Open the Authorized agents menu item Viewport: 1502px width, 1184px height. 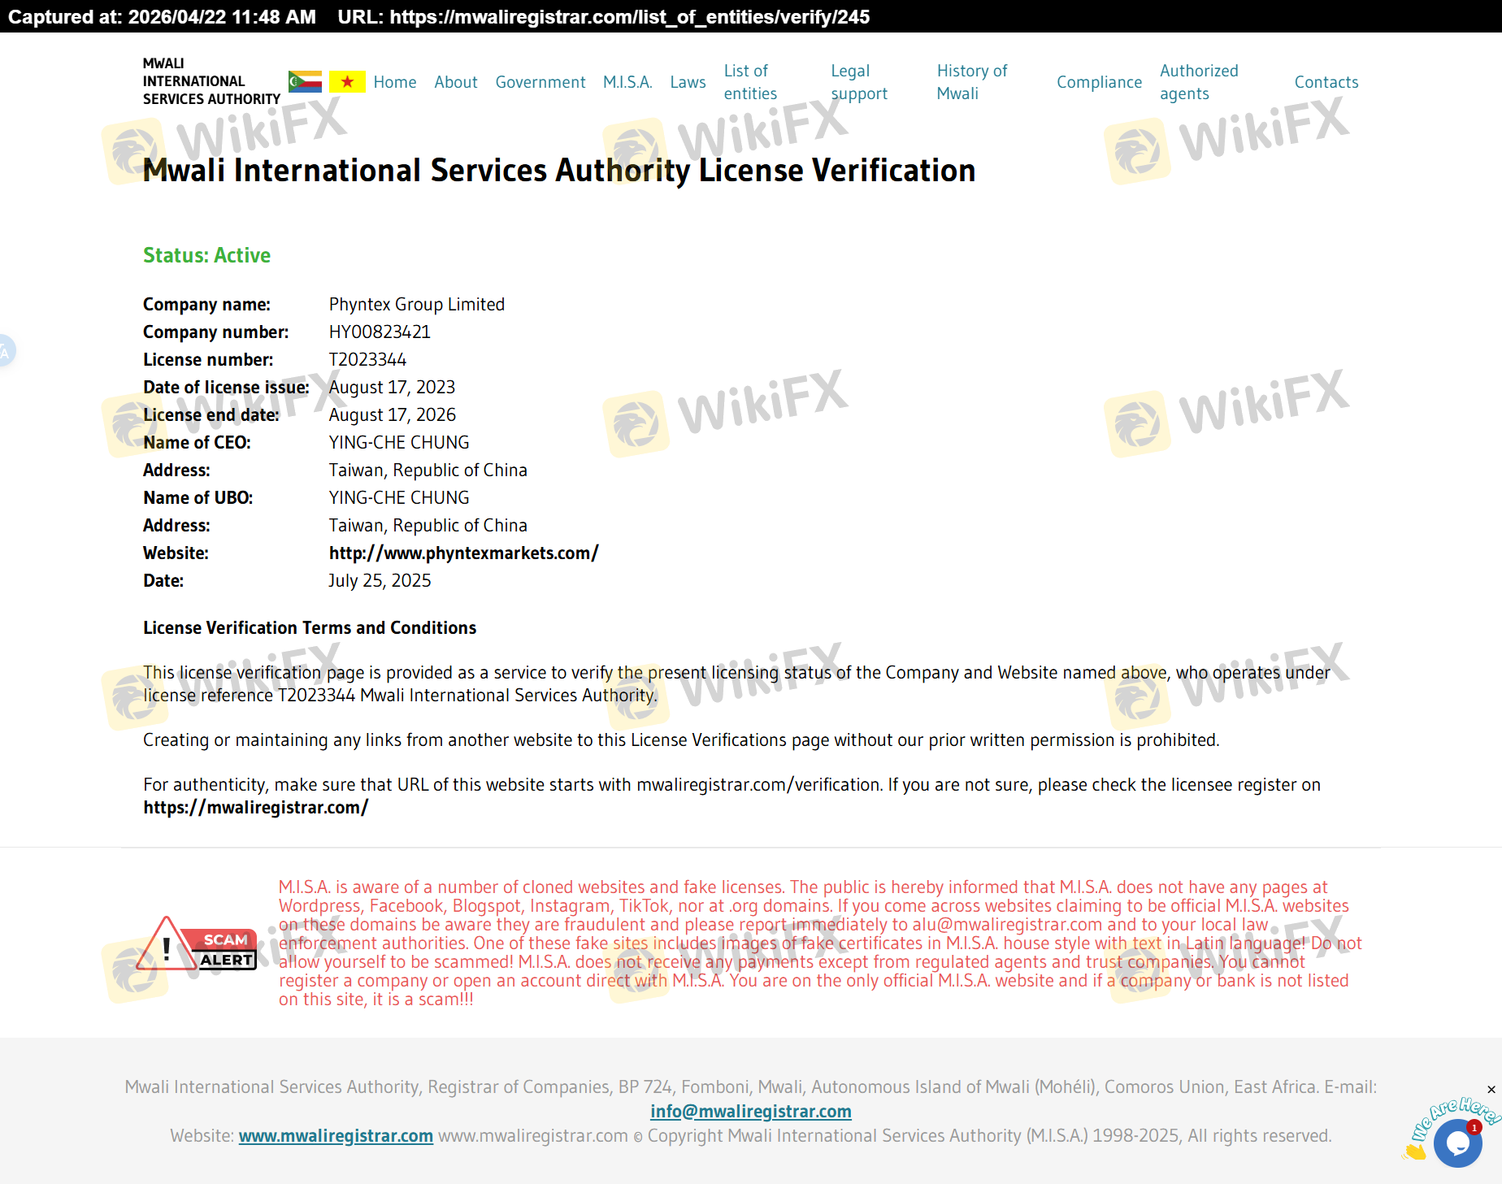(1199, 82)
